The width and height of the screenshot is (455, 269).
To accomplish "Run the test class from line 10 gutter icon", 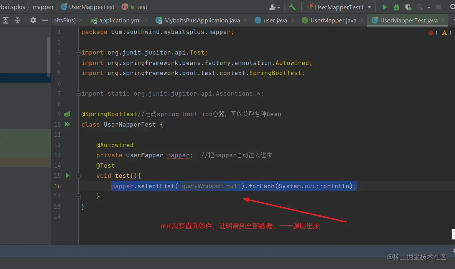I will [67, 124].
